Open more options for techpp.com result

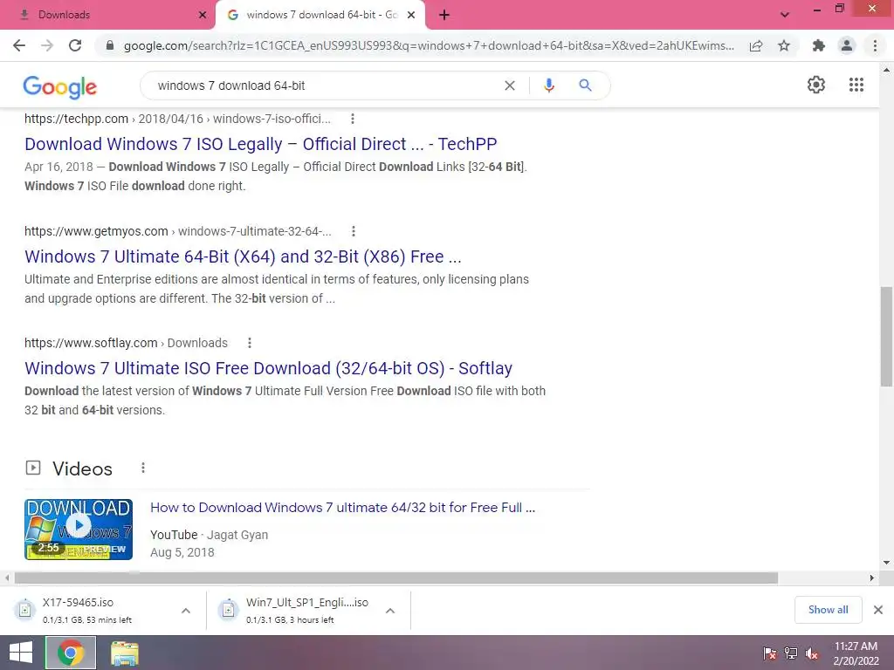click(353, 119)
